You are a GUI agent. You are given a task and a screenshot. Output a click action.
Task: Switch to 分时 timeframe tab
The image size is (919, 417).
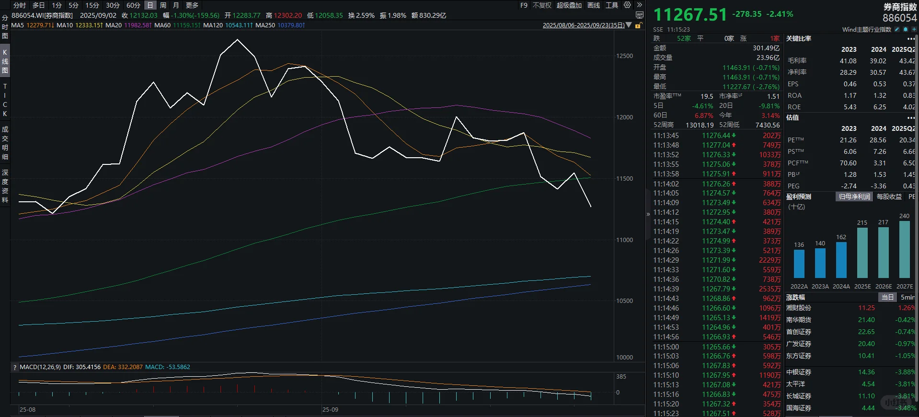pyautogui.click(x=20, y=5)
